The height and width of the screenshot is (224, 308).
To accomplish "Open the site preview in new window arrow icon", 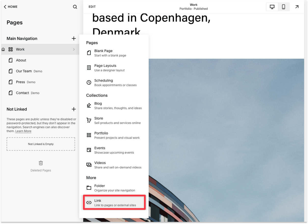I will click(297, 7).
